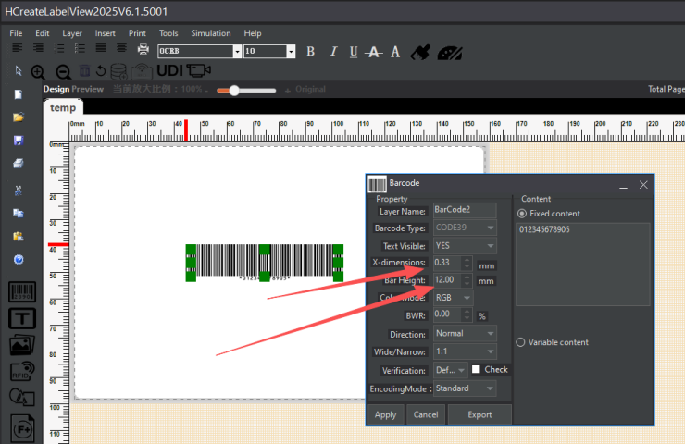This screenshot has height=444, width=685.
Task: Insert RFID element tool icon
Action: 22,371
